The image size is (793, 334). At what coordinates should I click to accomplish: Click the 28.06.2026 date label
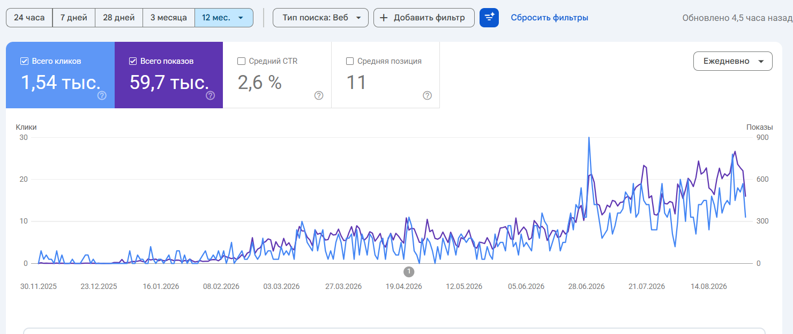coord(586,286)
